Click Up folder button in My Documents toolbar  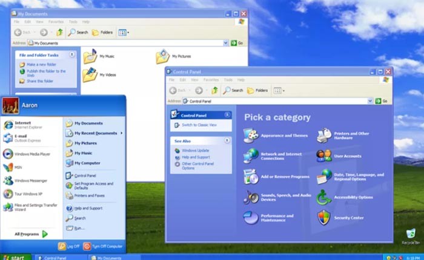(x=59, y=33)
